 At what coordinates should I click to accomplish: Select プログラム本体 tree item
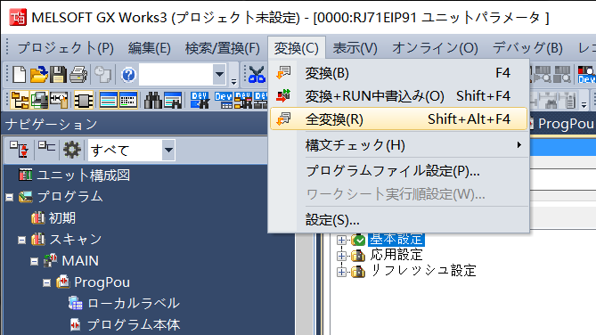coord(134,325)
